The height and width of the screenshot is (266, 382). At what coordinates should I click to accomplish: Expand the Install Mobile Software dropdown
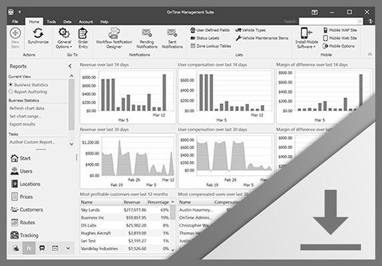306,38
